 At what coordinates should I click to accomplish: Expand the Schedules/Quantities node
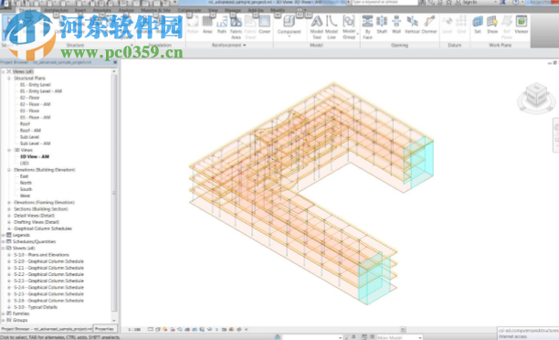pyautogui.click(x=4, y=242)
